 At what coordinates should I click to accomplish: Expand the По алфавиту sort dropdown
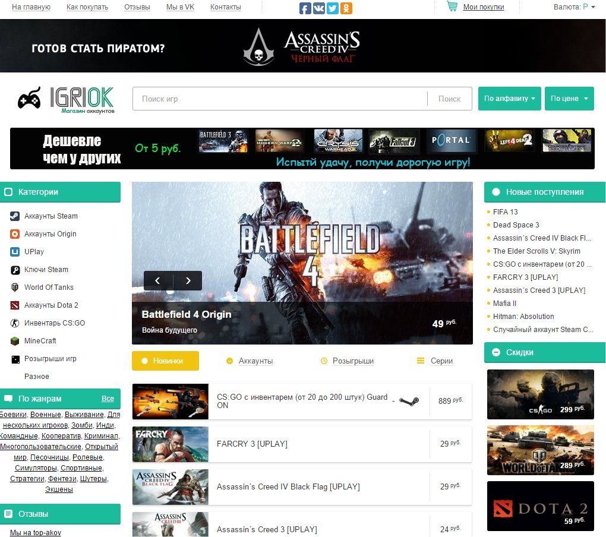tap(509, 99)
